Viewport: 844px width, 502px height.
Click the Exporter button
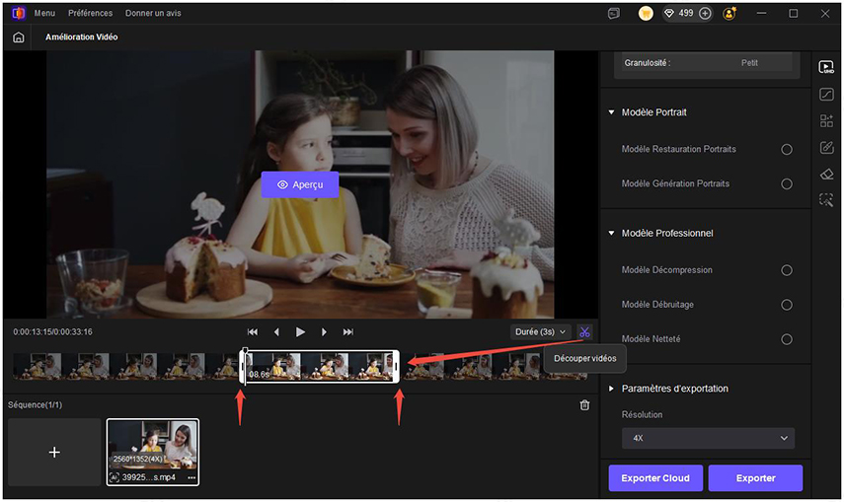coord(756,477)
